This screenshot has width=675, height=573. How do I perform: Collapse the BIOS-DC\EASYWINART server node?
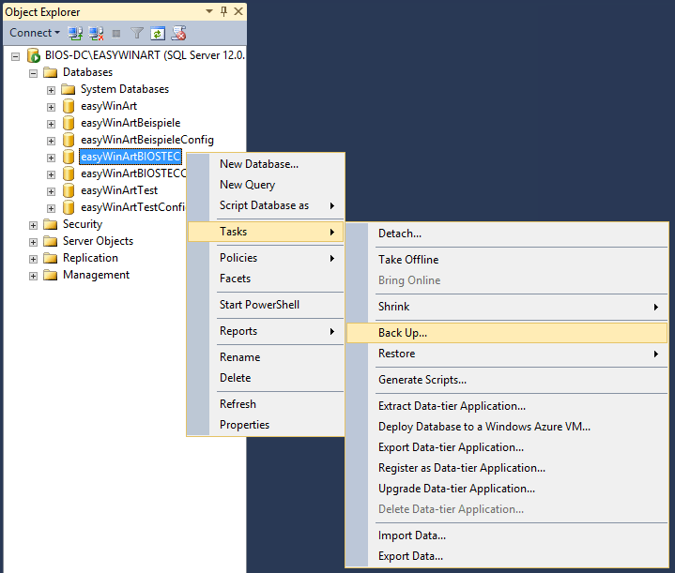(x=16, y=56)
